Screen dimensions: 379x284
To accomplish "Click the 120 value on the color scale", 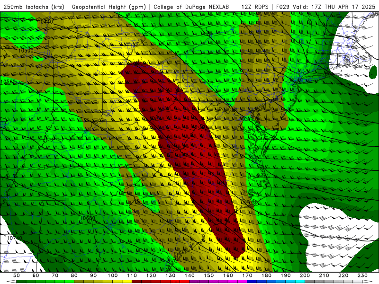I will pyautogui.click(x=151, y=275).
